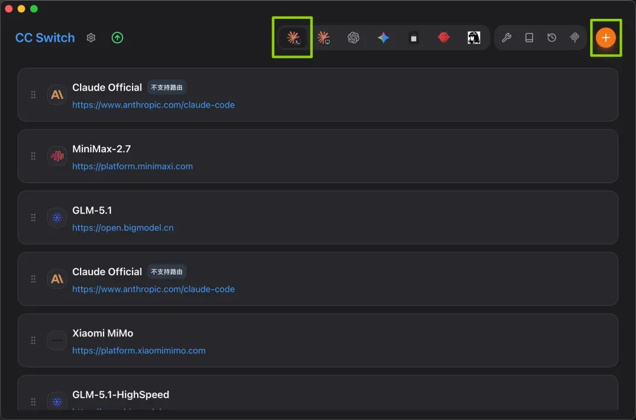This screenshot has height=420, width=636.
Task: Select the GLM-5.1-HighSpeed provider name
Action: (x=121, y=395)
